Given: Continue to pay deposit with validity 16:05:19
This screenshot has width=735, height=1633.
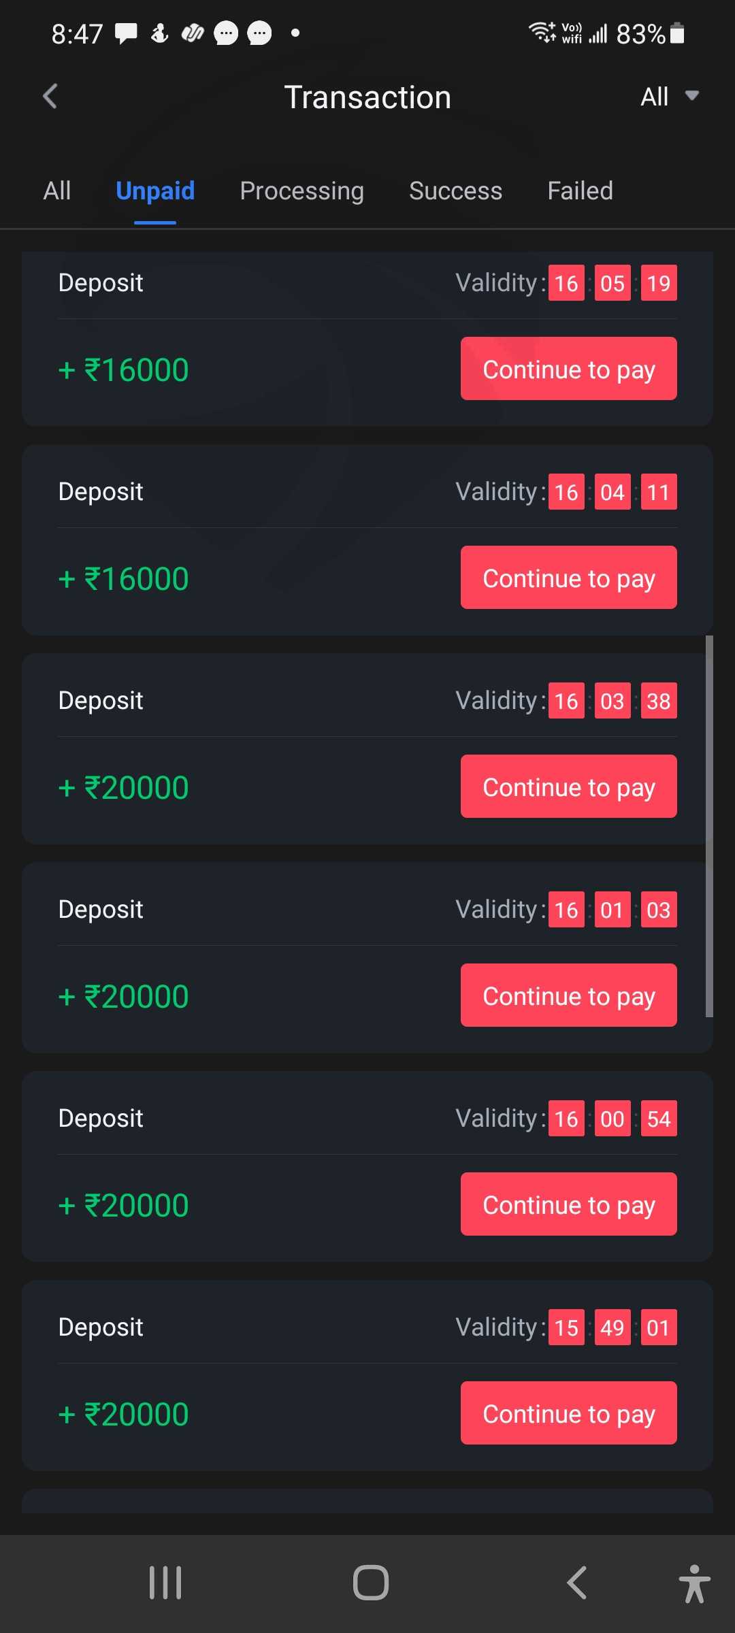Looking at the screenshot, I should pos(568,369).
